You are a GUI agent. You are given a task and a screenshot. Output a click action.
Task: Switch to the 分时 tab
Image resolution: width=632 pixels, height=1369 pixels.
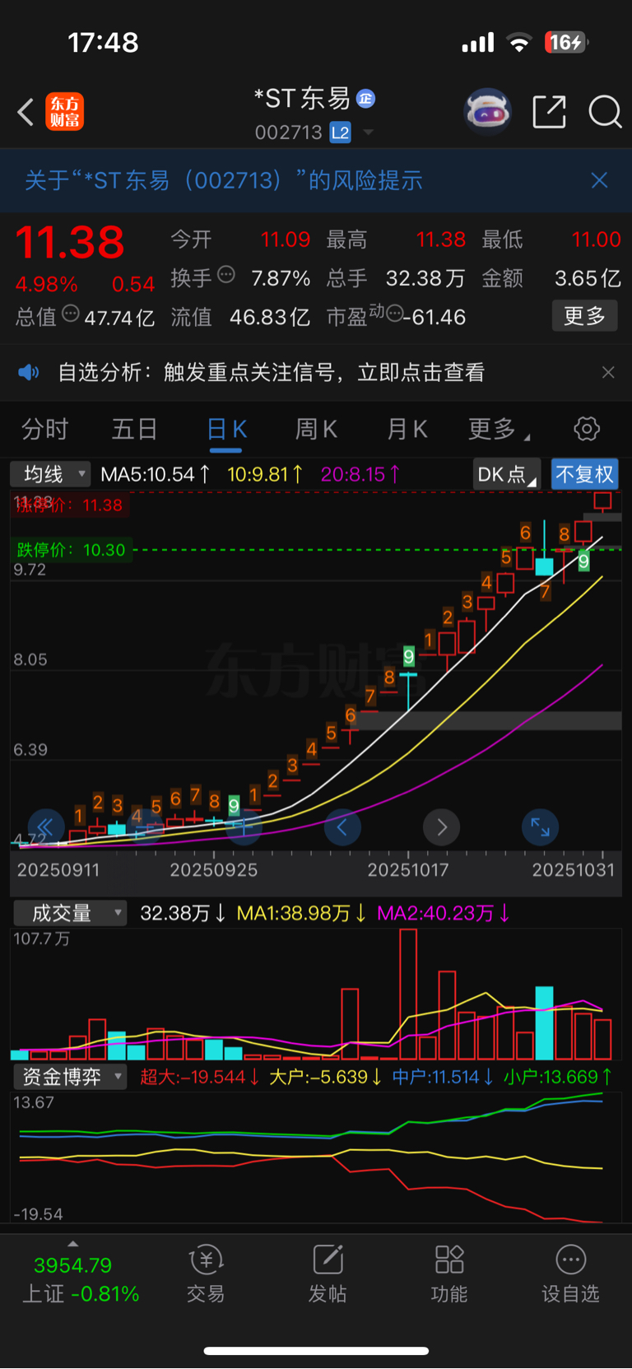(x=44, y=429)
